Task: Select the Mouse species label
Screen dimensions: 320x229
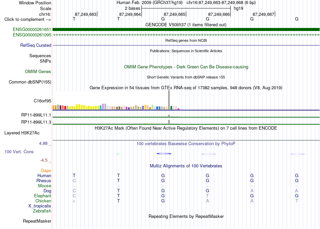Action: (44, 186)
